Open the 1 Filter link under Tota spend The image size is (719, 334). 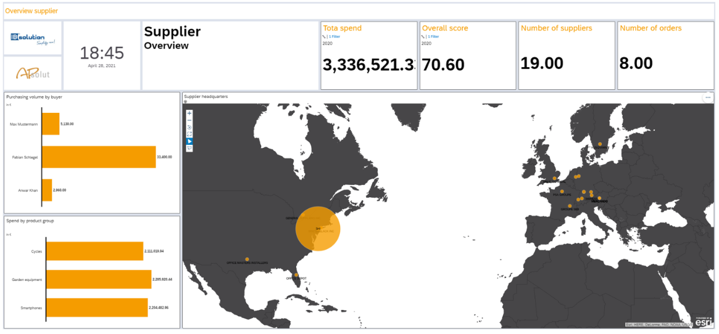pyautogui.click(x=334, y=36)
